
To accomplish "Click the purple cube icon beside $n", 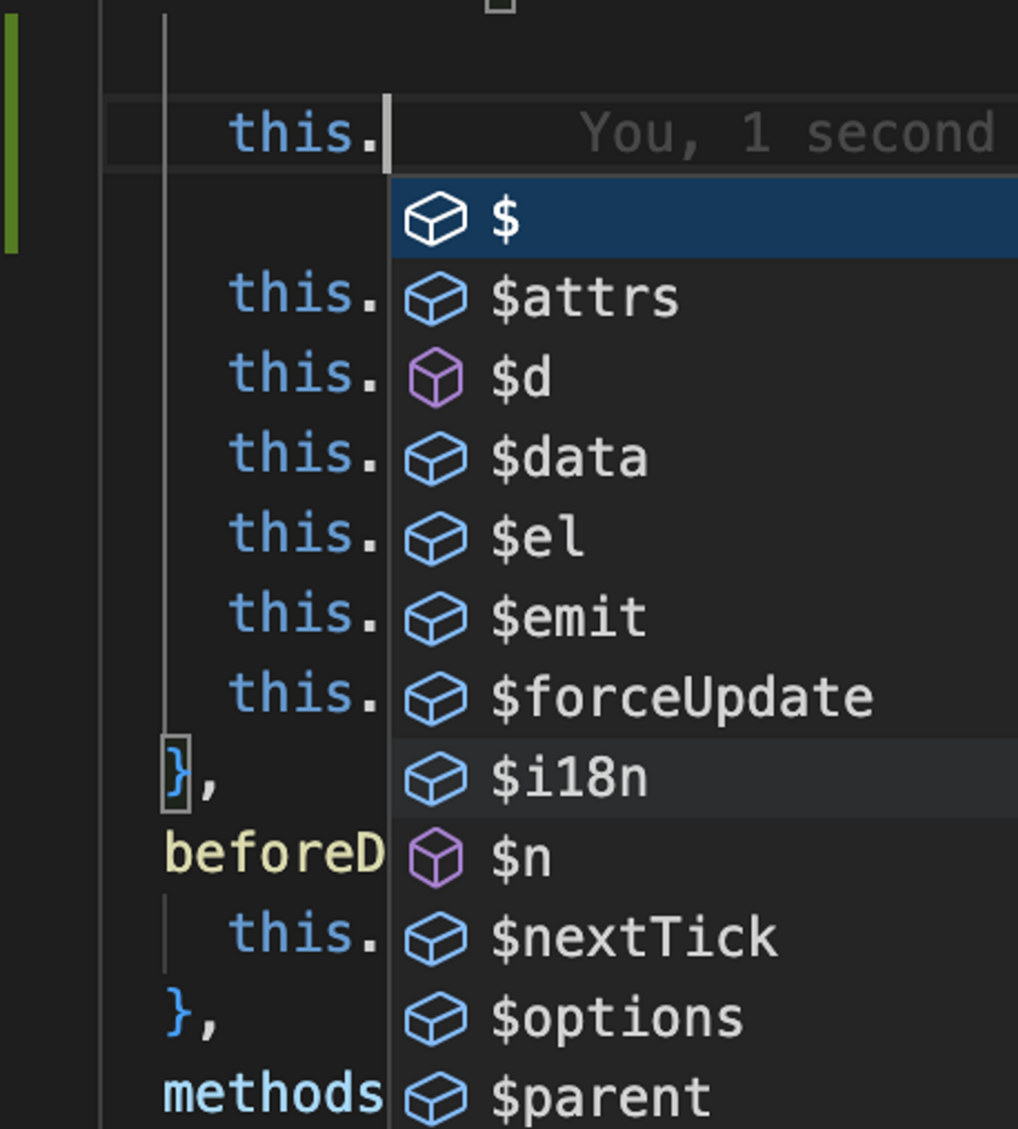I will 436,858.
